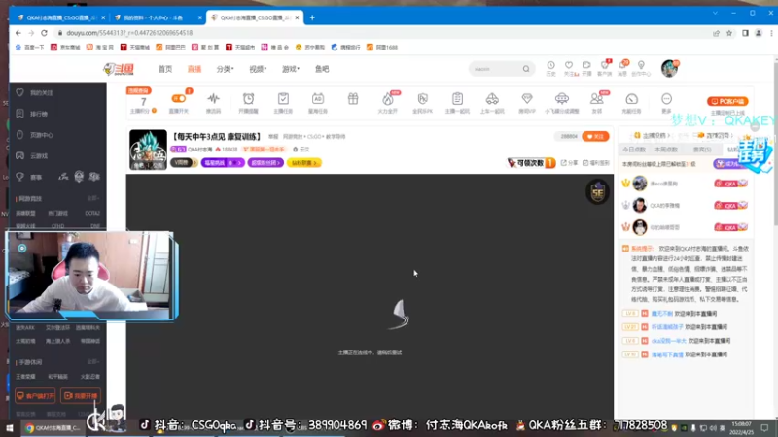Expand the 分类 dropdown in navigation
This screenshot has height=437, width=778.
(x=225, y=69)
